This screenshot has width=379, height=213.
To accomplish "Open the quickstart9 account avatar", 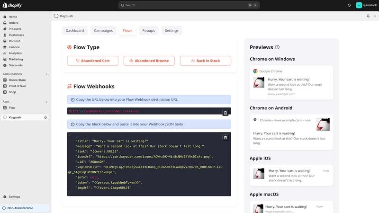I will pos(359,5).
